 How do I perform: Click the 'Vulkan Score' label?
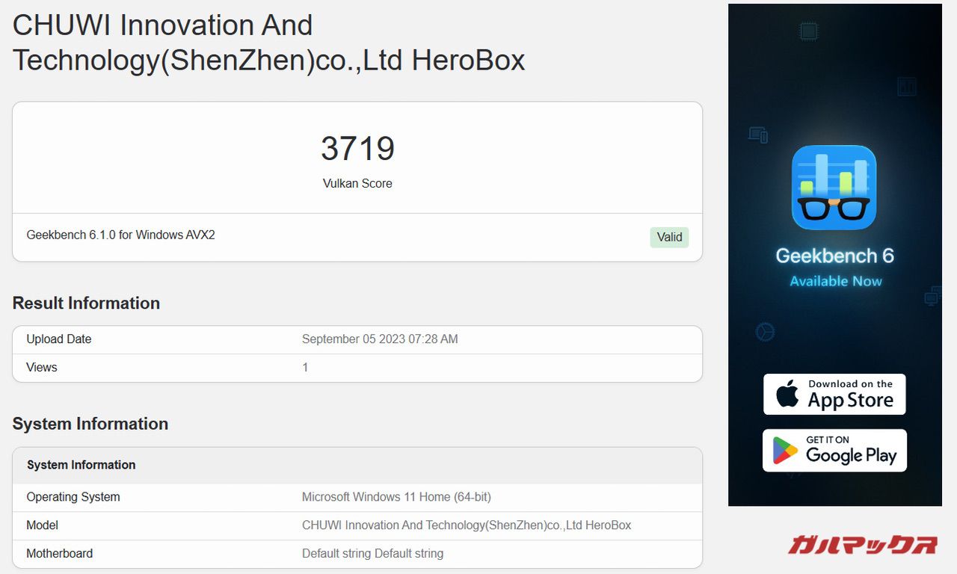click(357, 183)
